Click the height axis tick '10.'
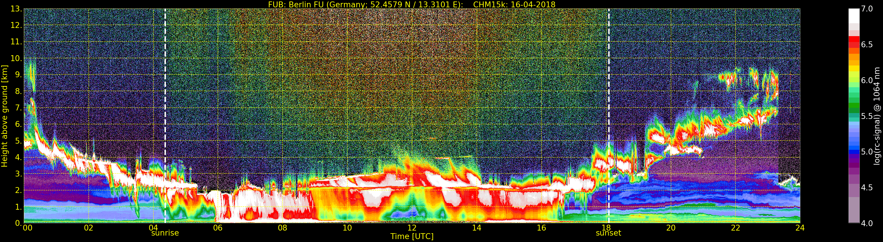This screenshot has height=242, width=883. coord(16,58)
